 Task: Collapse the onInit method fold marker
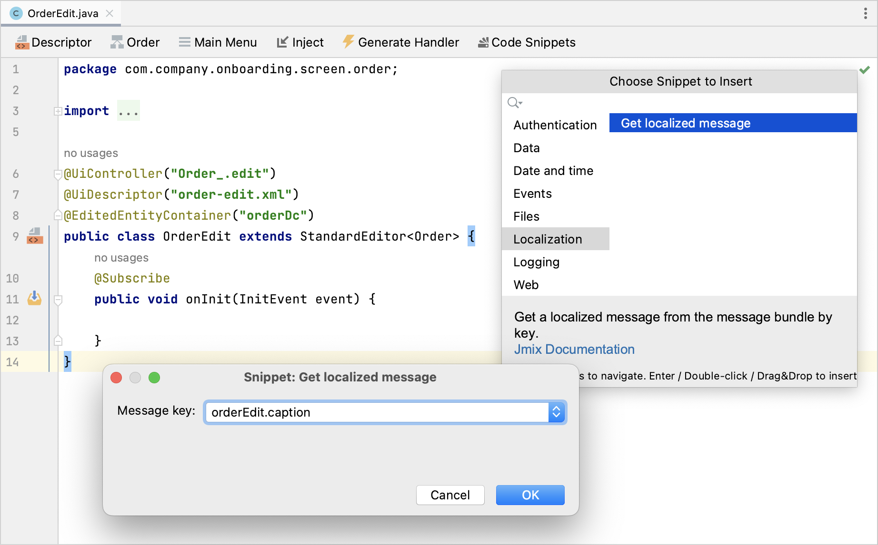pos(58,300)
